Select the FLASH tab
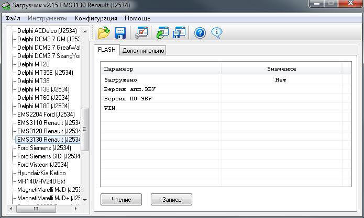The height and width of the screenshot is (218, 364). click(107, 50)
